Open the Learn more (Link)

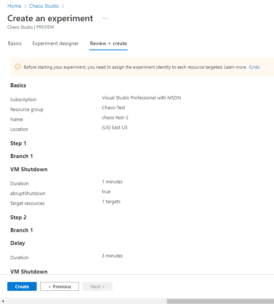254,67
